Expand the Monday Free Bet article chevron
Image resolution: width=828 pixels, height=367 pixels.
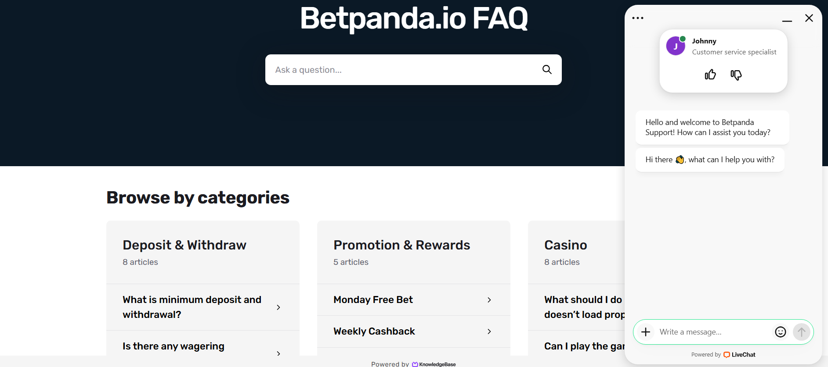pos(489,300)
